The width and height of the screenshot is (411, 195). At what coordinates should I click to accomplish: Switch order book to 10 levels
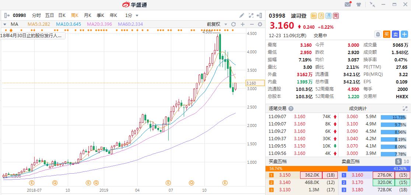point(406,161)
